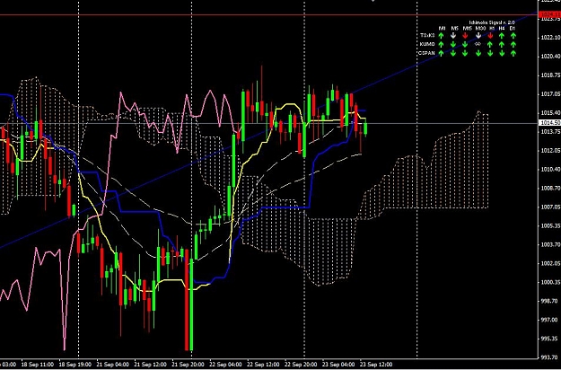Click the KUMO M5 green down arrow
This screenshot has width=561, height=370.
click(453, 44)
